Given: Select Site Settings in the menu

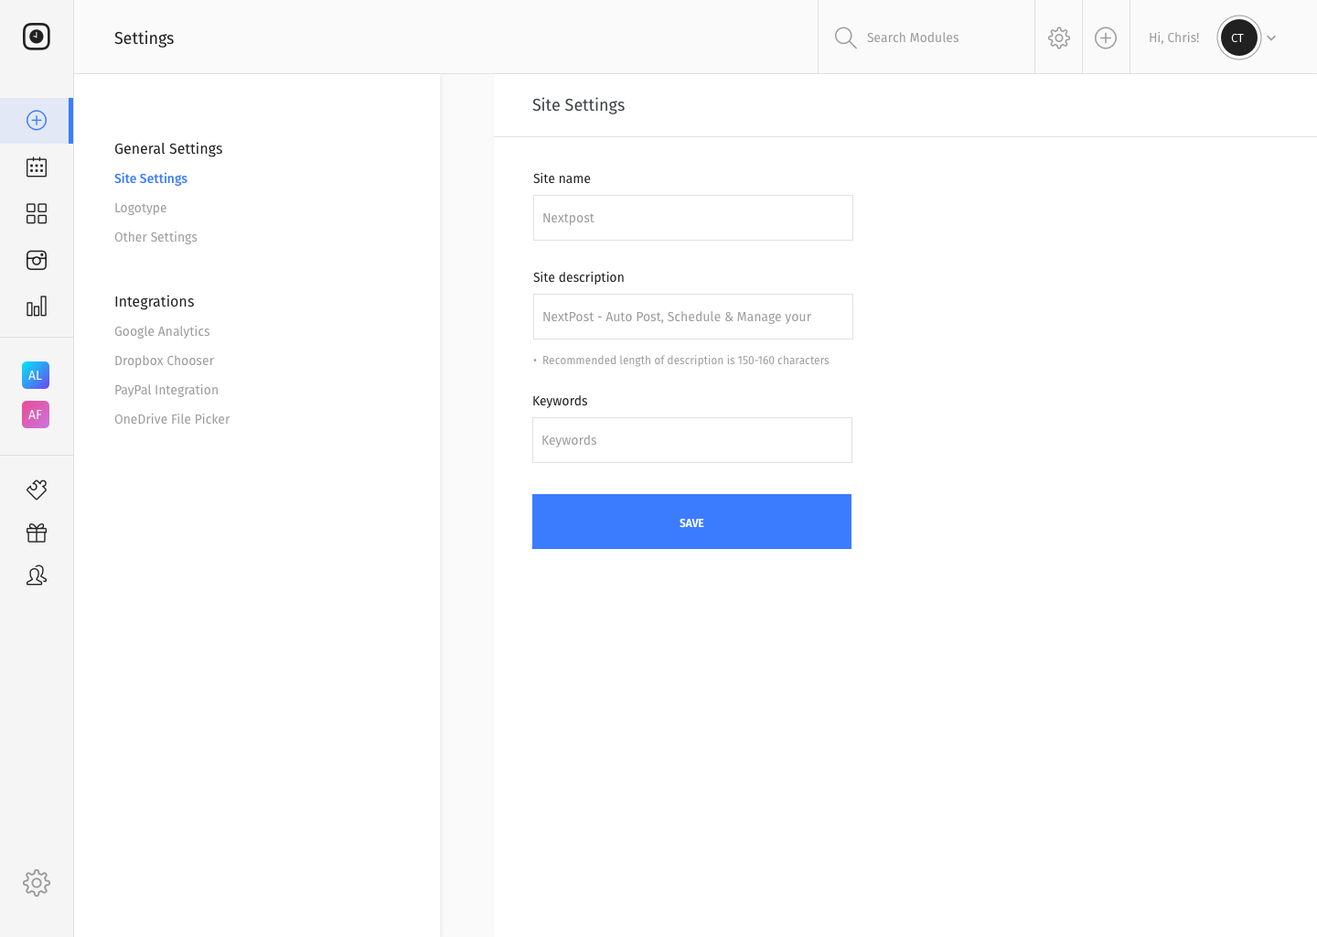Looking at the screenshot, I should pos(151,178).
